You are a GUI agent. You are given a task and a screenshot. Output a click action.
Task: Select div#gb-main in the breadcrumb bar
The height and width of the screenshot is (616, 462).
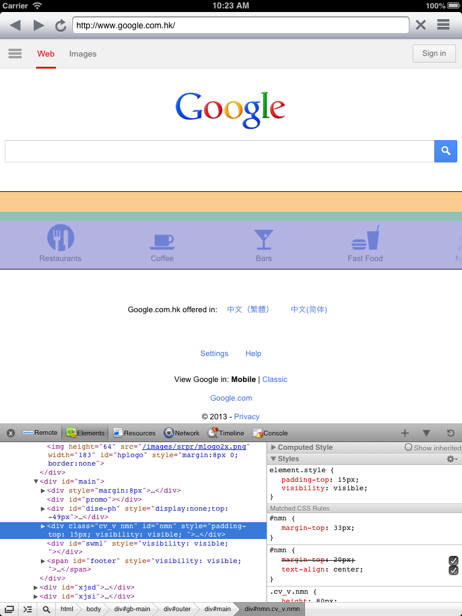coord(132,609)
